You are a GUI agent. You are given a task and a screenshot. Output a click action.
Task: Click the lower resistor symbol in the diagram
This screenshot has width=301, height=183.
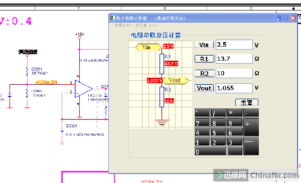[x=162, y=97]
